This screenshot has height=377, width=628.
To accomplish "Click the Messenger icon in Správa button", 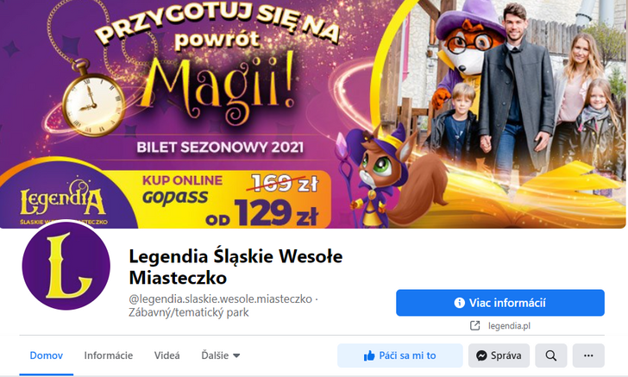I will [x=481, y=355].
